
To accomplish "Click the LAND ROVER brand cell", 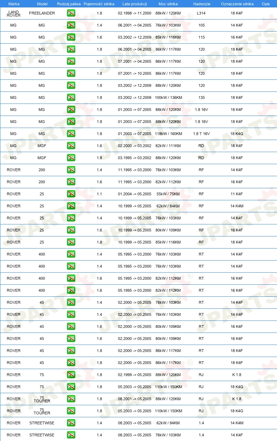I will point(14,13).
